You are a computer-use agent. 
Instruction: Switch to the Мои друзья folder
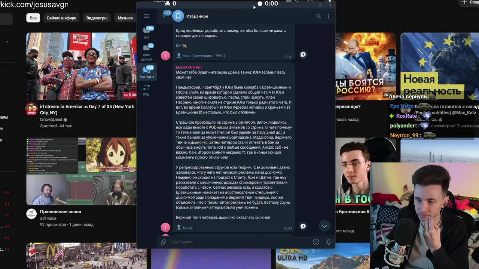click(147, 53)
